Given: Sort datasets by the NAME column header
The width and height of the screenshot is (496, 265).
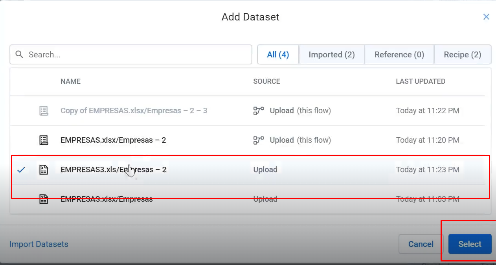Looking at the screenshot, I should pyautogui.click(x=70, y=81).
